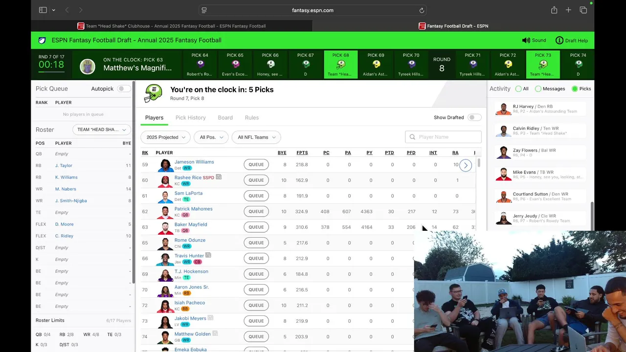Click Player Name search field
This screenshot has height=352, width=626.
(x=443, y=137)
